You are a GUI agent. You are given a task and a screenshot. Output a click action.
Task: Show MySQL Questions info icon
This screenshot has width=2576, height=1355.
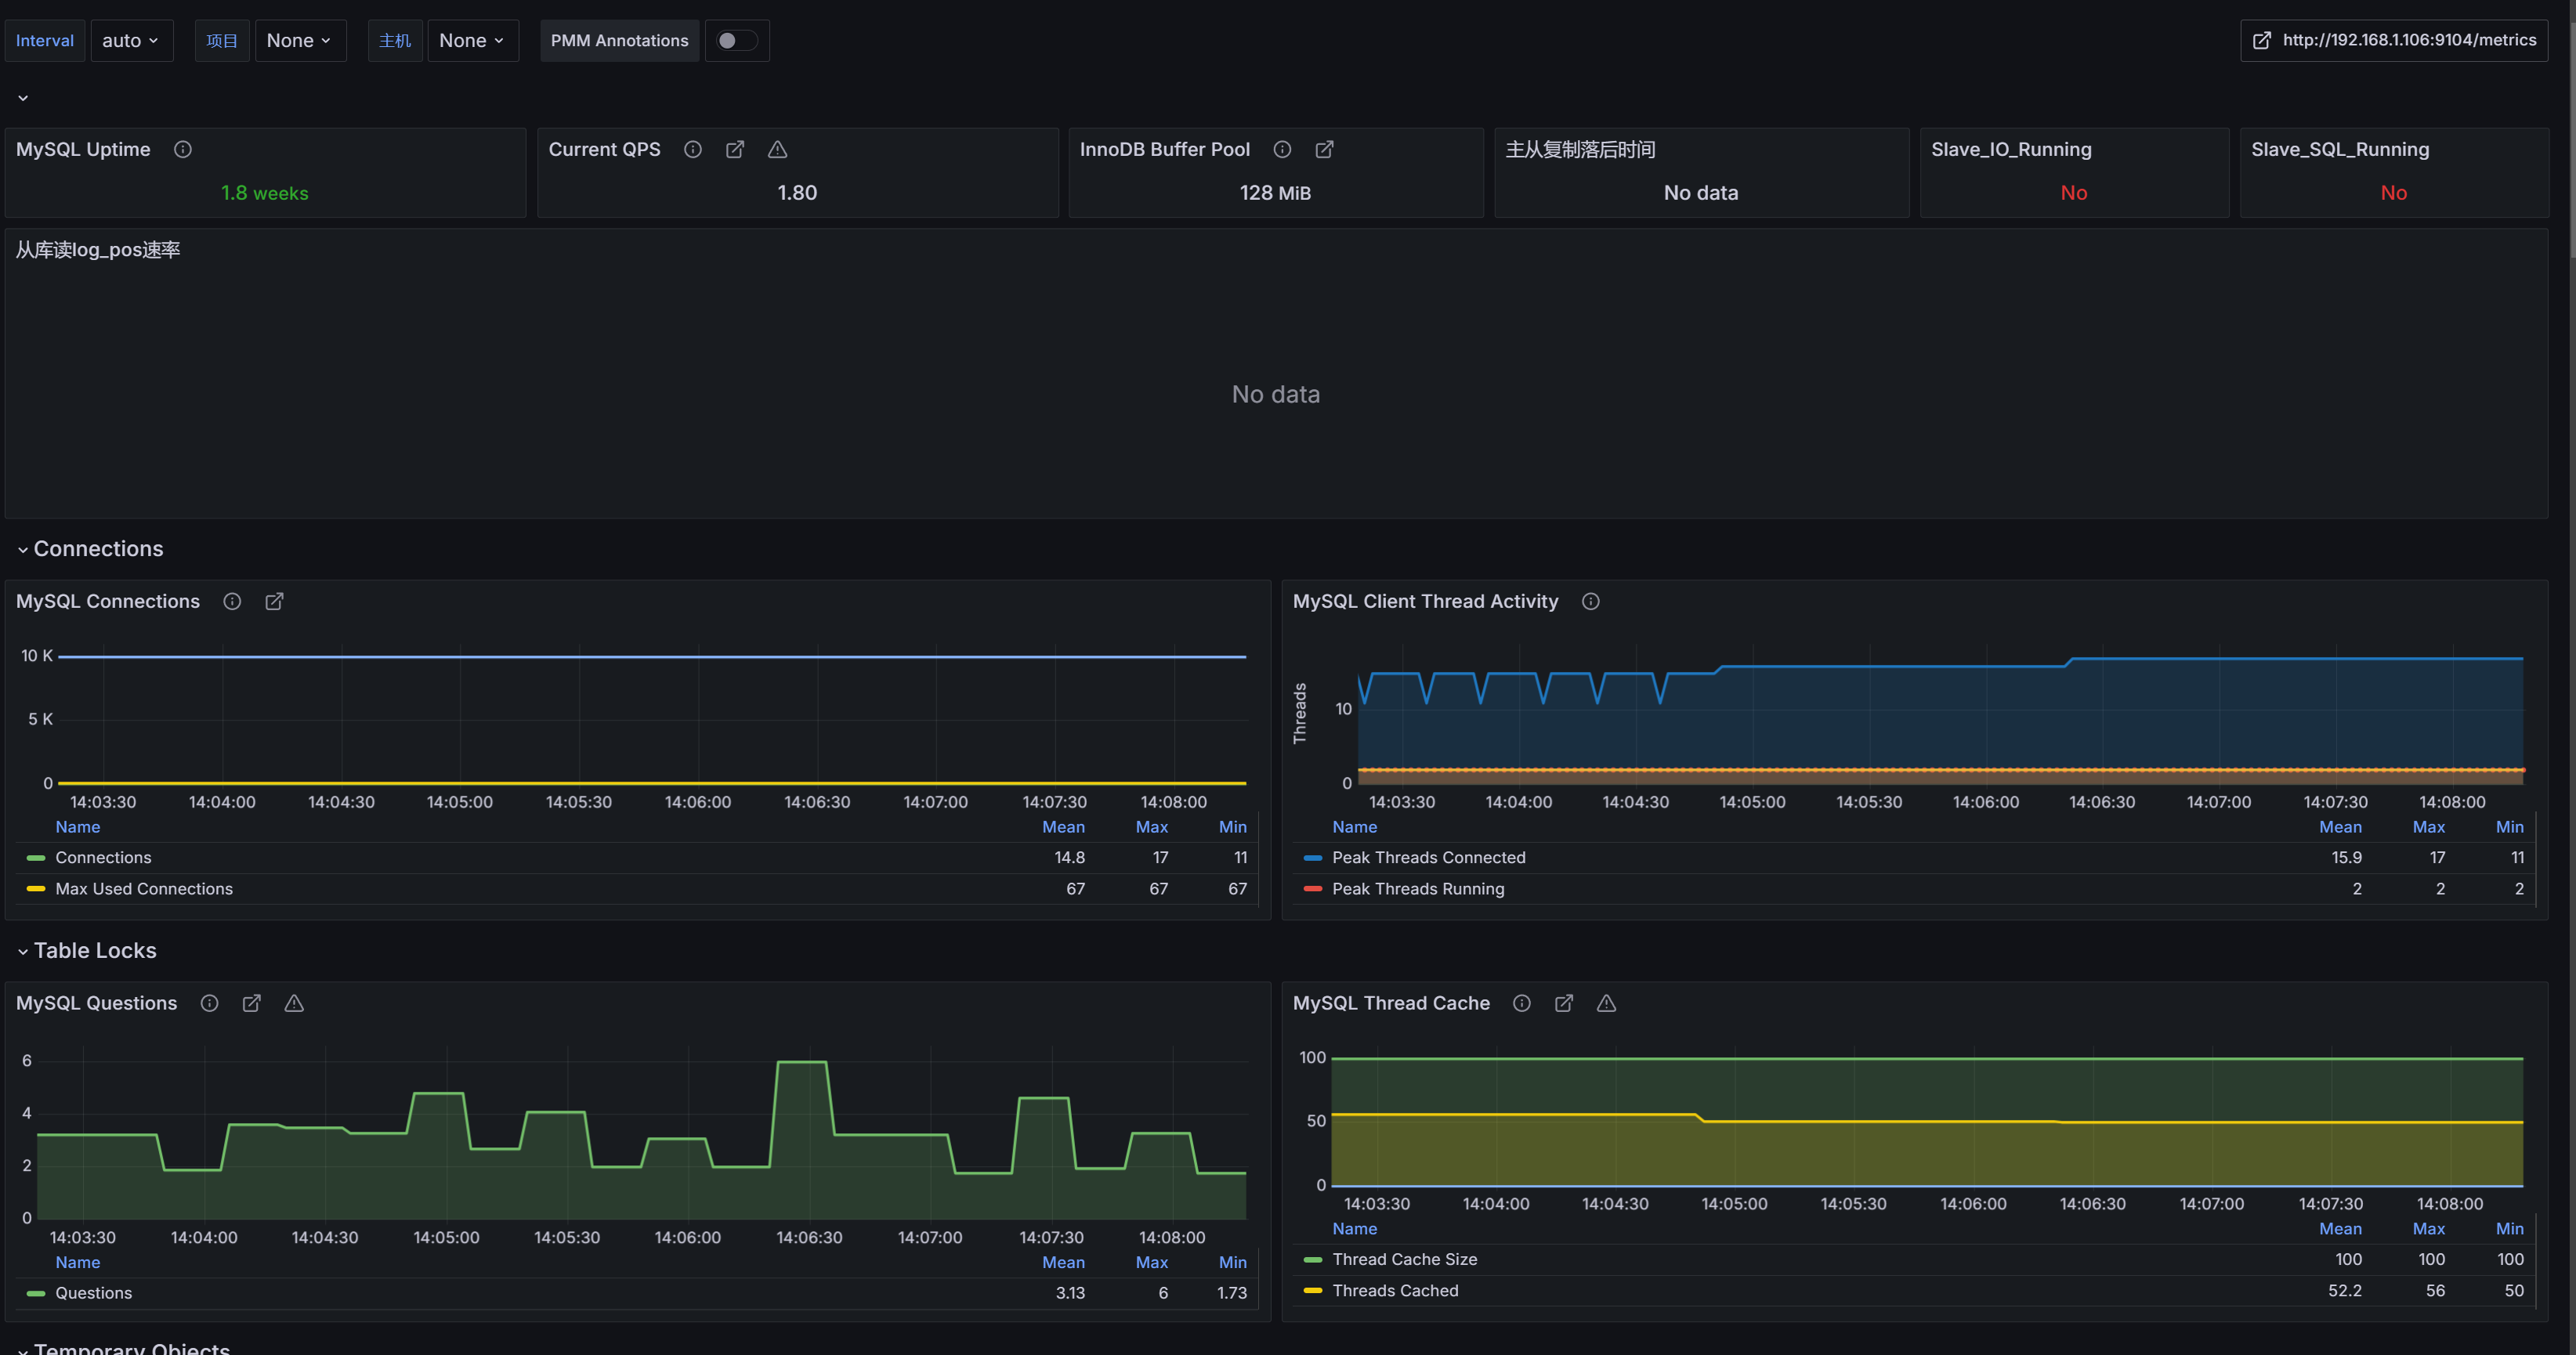(x=209, y=1003)
